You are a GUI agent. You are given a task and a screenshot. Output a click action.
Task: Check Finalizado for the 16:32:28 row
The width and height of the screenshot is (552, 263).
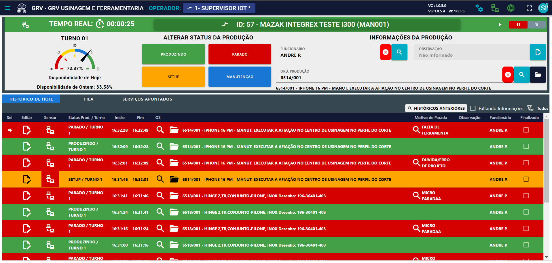526,130
